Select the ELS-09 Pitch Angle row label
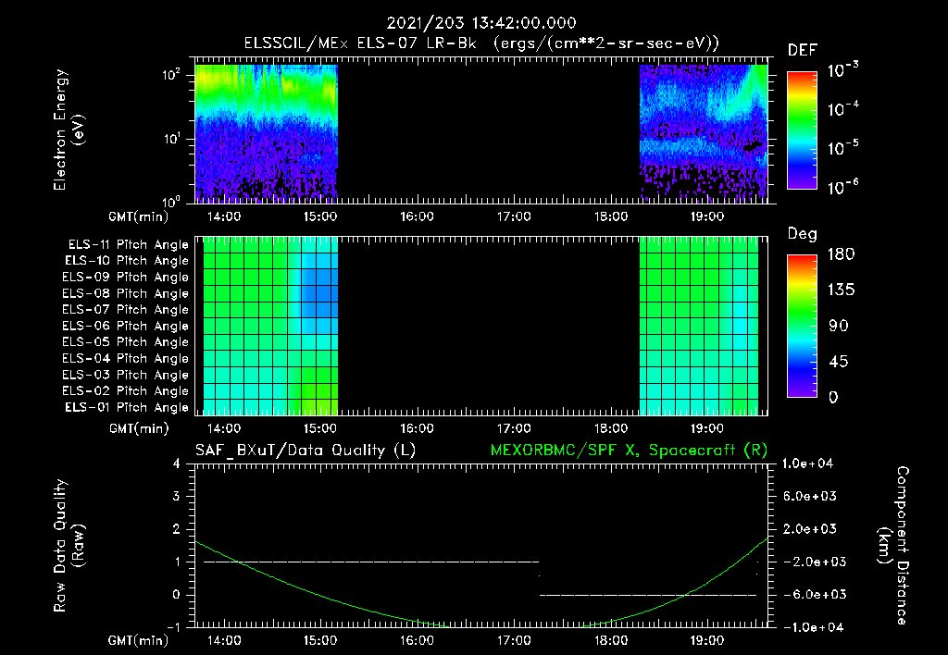 click(x=125, y=277)
